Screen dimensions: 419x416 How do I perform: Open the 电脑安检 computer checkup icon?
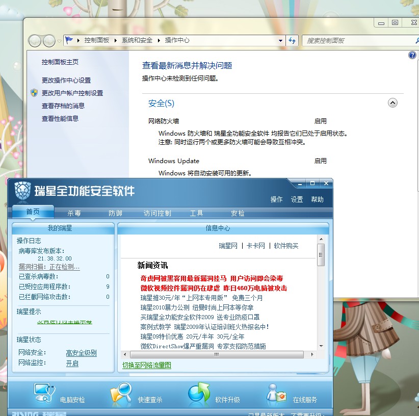tap(44, 393)
